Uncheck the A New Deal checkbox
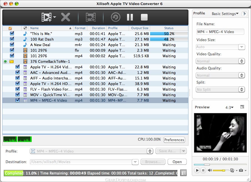Viewport: 251px width, 182px height. [x=12, y=44]
